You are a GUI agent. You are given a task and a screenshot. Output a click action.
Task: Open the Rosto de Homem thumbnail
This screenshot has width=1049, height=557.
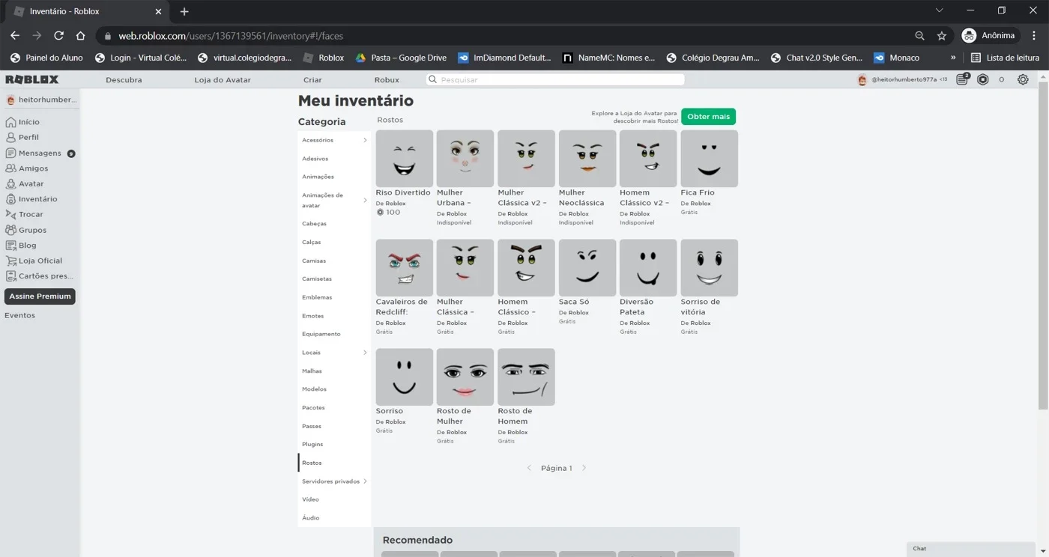[x=526, y=377]
